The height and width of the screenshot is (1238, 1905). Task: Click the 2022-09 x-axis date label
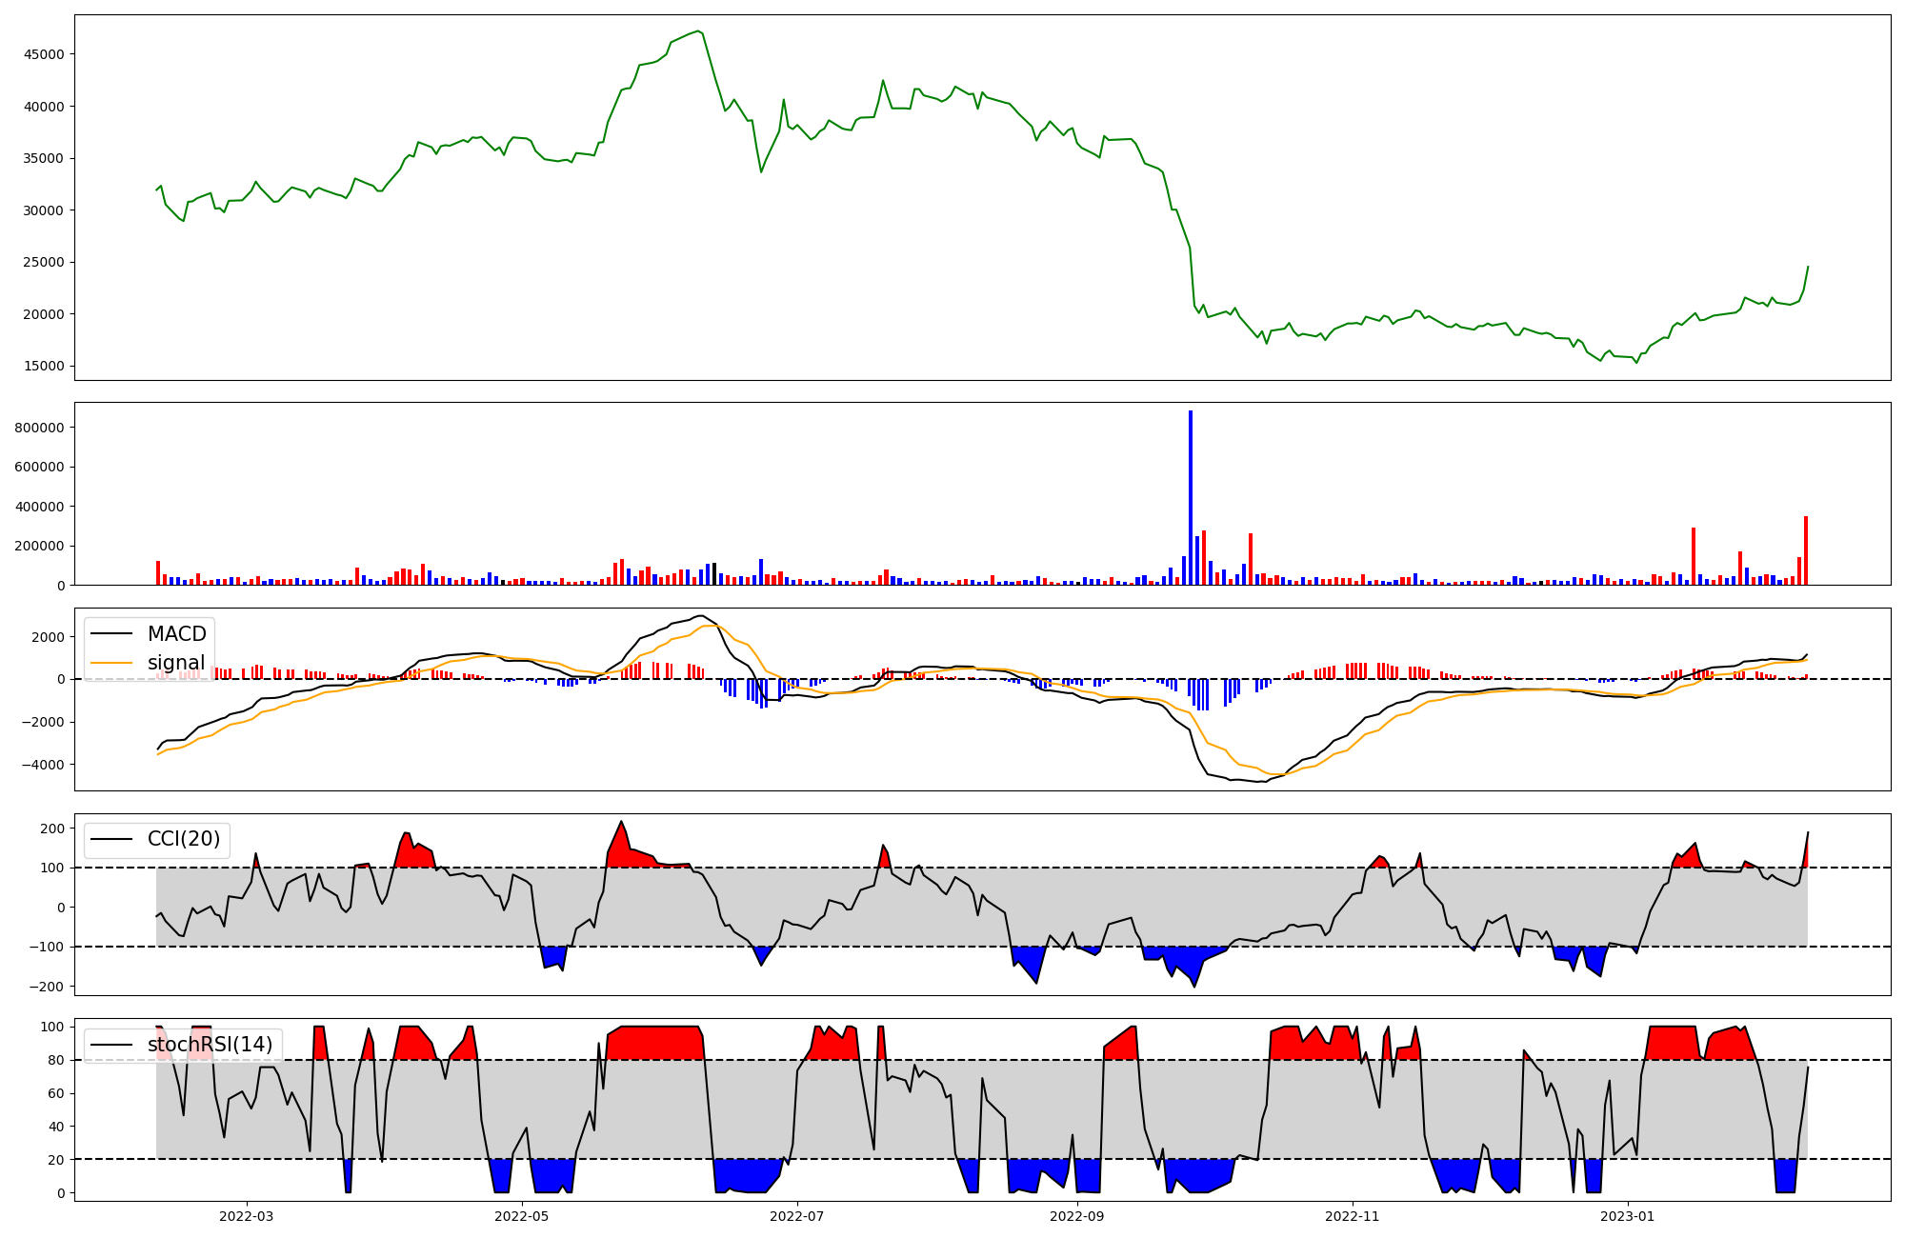pyautogui.click(x=1077, y=1216)
